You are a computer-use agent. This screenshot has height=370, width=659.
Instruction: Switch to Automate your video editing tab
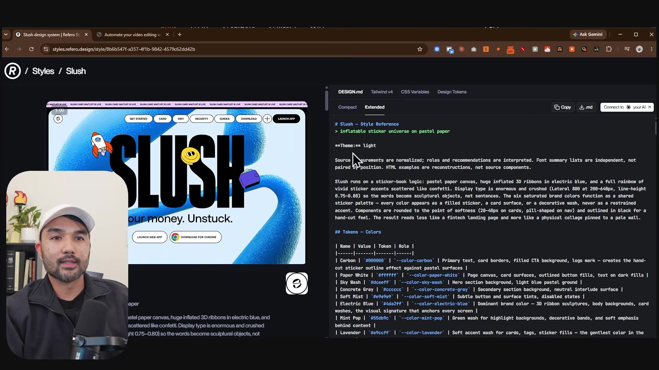(132, 35)
